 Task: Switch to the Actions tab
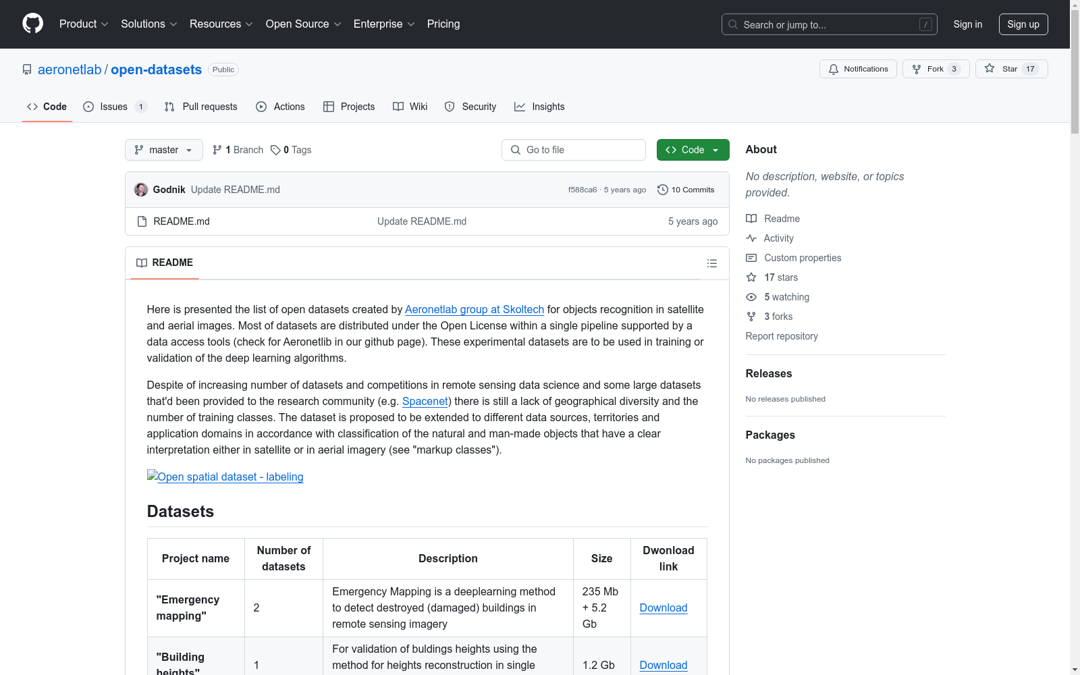[281, 107]
